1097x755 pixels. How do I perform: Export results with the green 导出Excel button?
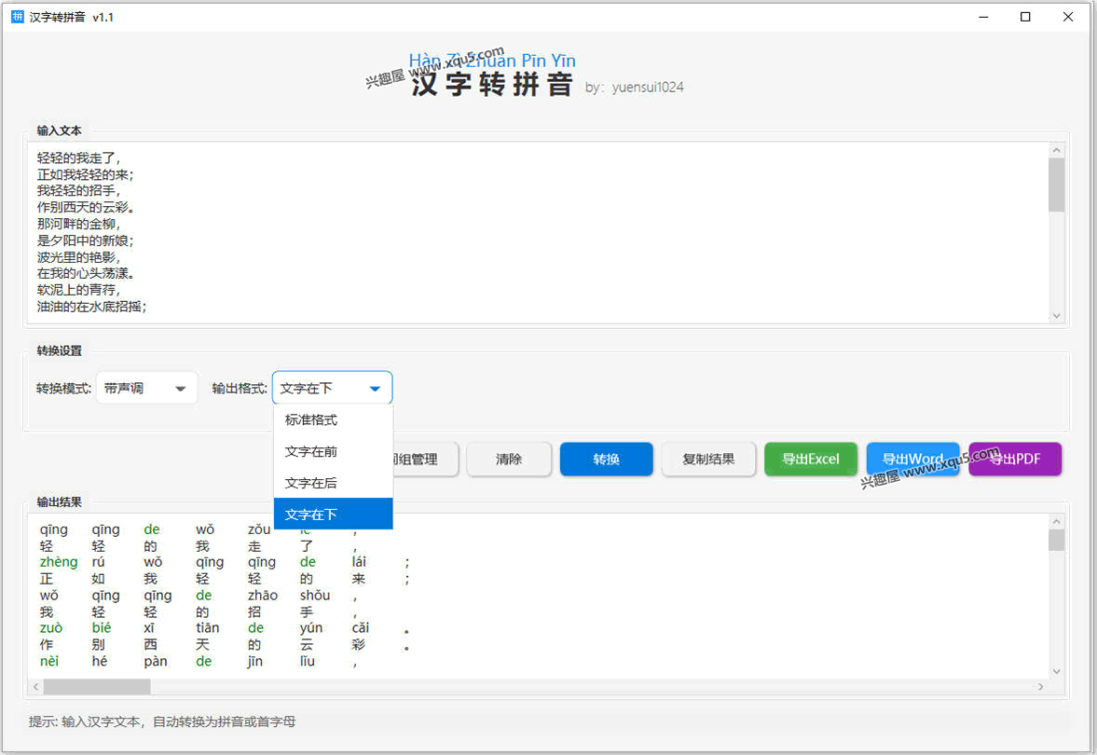click(x=810, y=459)
